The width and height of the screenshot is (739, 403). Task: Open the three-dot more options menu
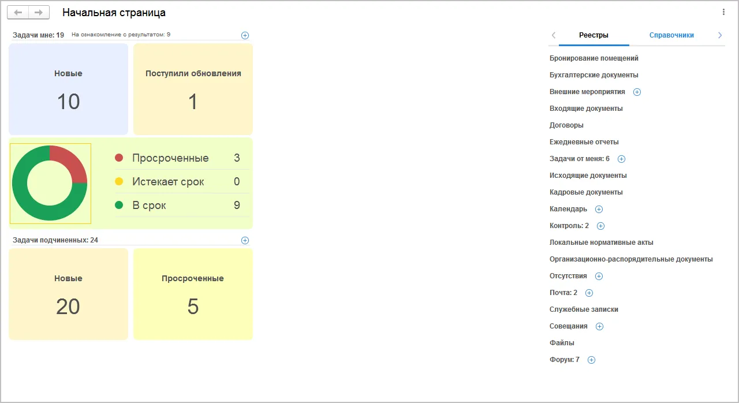[723, 12]
